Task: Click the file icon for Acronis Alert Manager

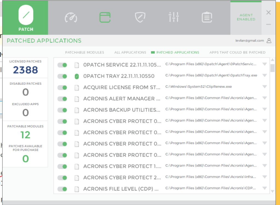Action: (77, 99)
